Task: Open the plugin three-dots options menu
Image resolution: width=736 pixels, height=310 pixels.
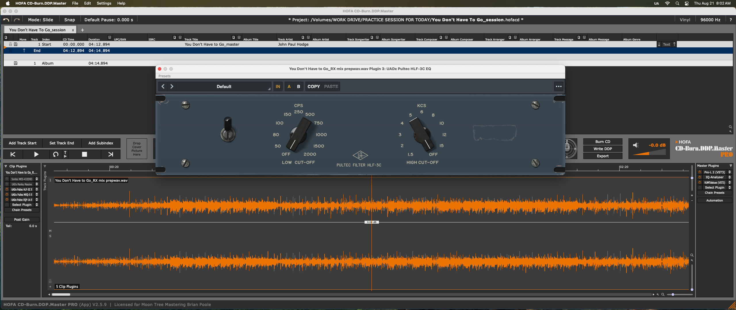Action: (x=558, y=86)
